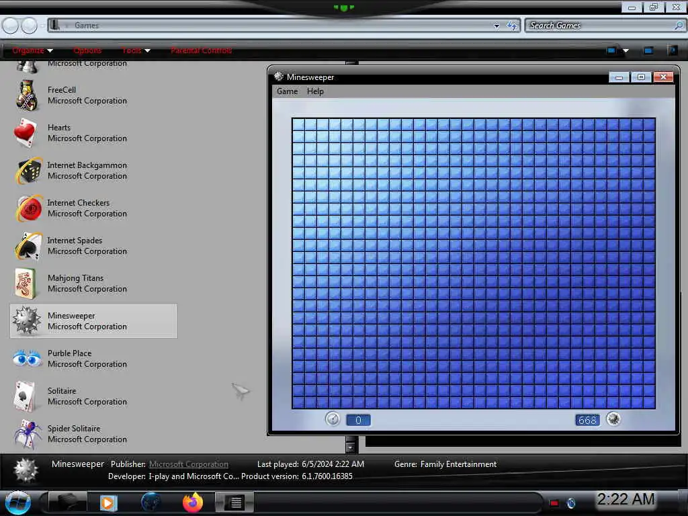The height and width of the screenshot is (516, 688).
Task: Click the help icon on Games toolbar
Action: (x=673, y=50)
